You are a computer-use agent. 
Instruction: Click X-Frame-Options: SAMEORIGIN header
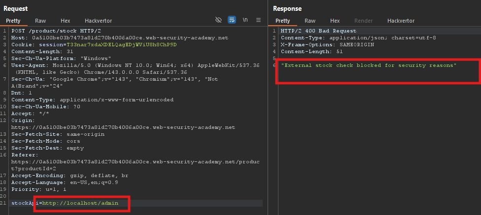[x=328, y=45]
